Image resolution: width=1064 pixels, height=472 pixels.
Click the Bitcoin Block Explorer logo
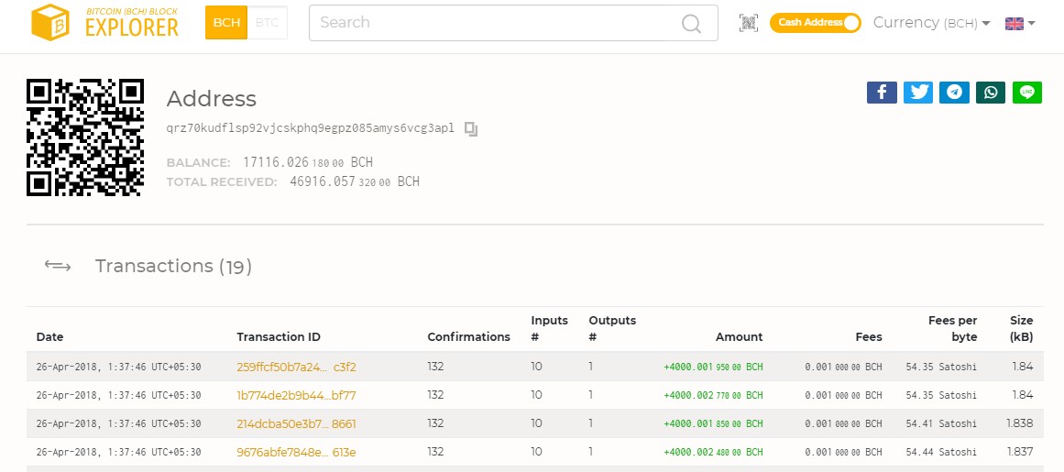pos(105,22)
